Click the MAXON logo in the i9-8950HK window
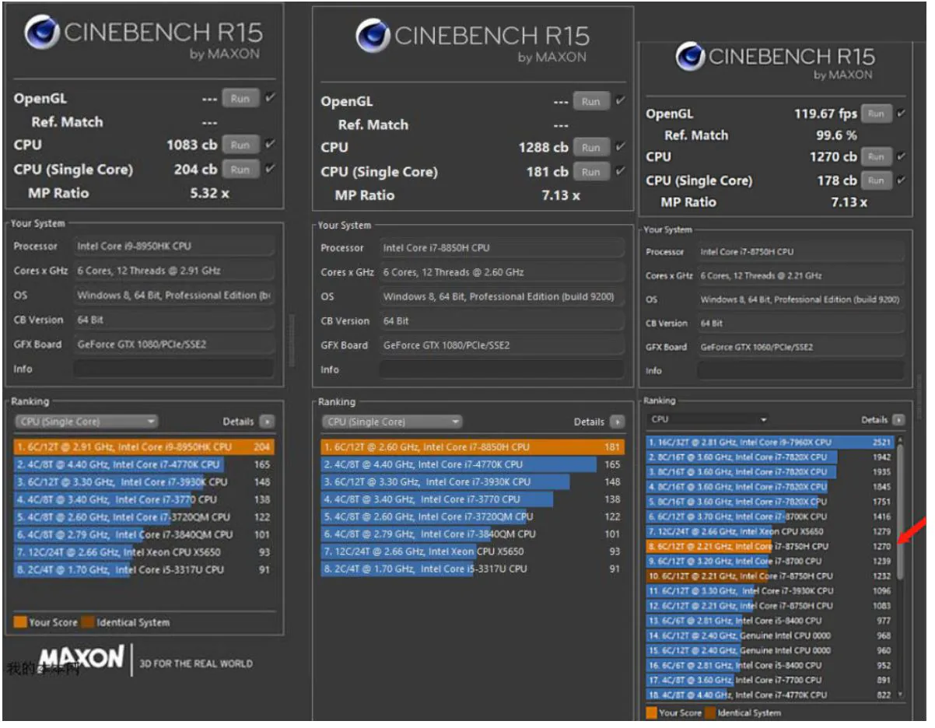The image size is (935, 728). coord(81,659)
